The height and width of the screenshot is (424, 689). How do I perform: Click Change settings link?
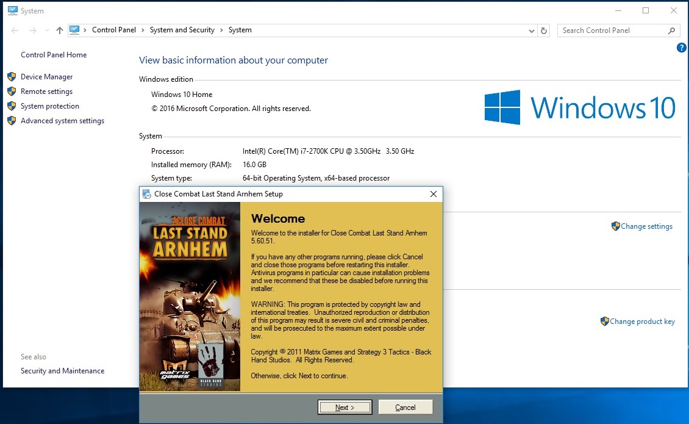pos(646,226)
